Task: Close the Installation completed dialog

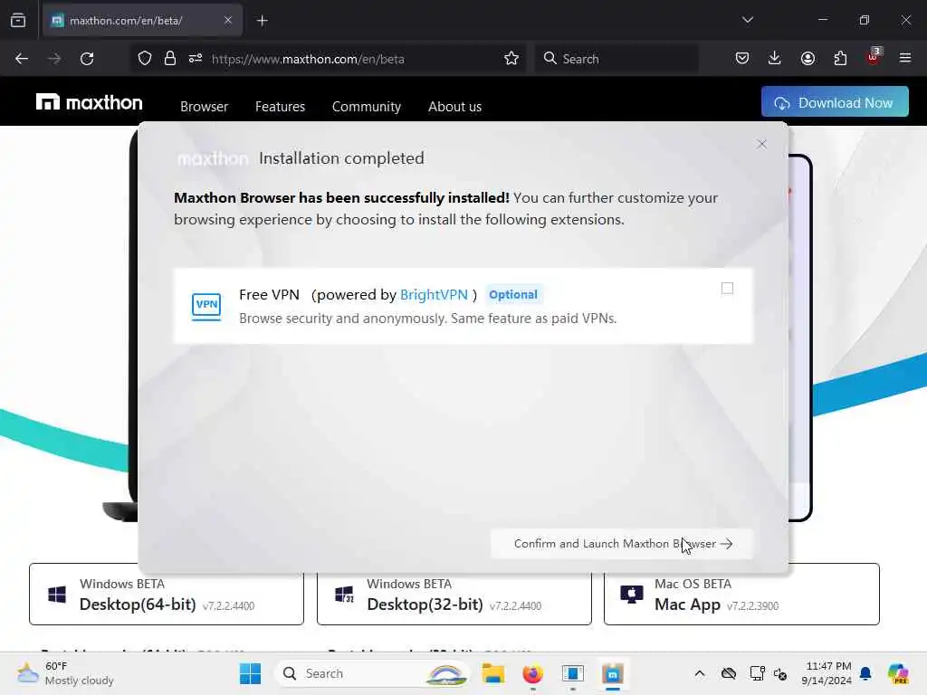Action: [x=762, y=144]
